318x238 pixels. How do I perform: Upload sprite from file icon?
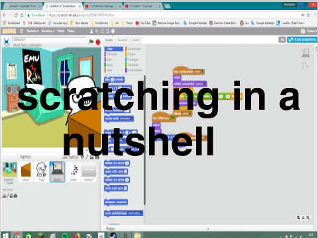coord(92,157)
